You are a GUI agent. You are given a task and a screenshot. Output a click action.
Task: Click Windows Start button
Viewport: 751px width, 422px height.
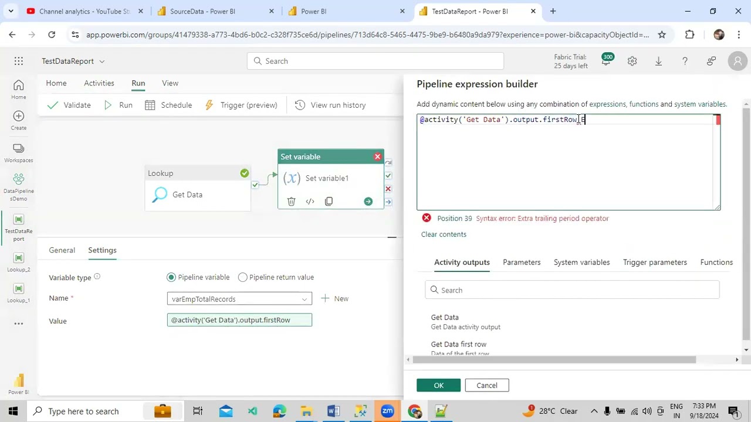13,411
